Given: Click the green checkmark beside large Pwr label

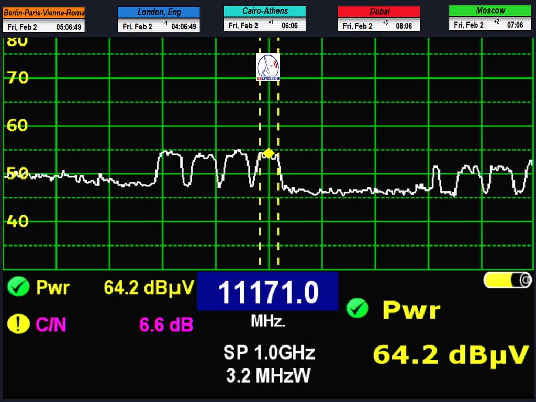Looking at the screenshot, I should (358, 309).
